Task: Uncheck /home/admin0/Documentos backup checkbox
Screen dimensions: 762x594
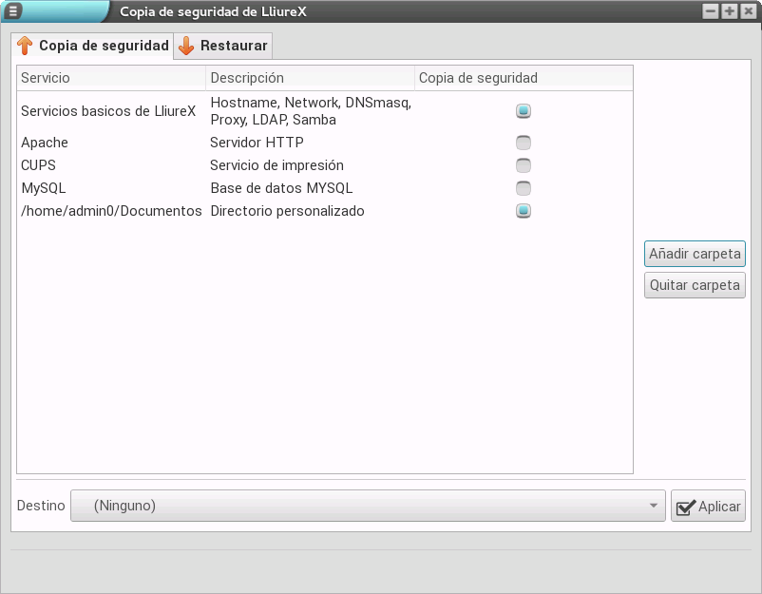Action: (524, 211)
